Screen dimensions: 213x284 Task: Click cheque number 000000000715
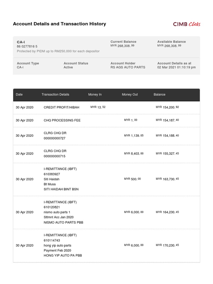pyautogui.click(x=55, y=156)
